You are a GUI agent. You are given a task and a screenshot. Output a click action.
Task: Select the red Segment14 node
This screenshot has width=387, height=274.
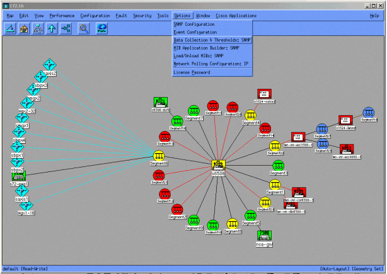(x=265, y=128)
